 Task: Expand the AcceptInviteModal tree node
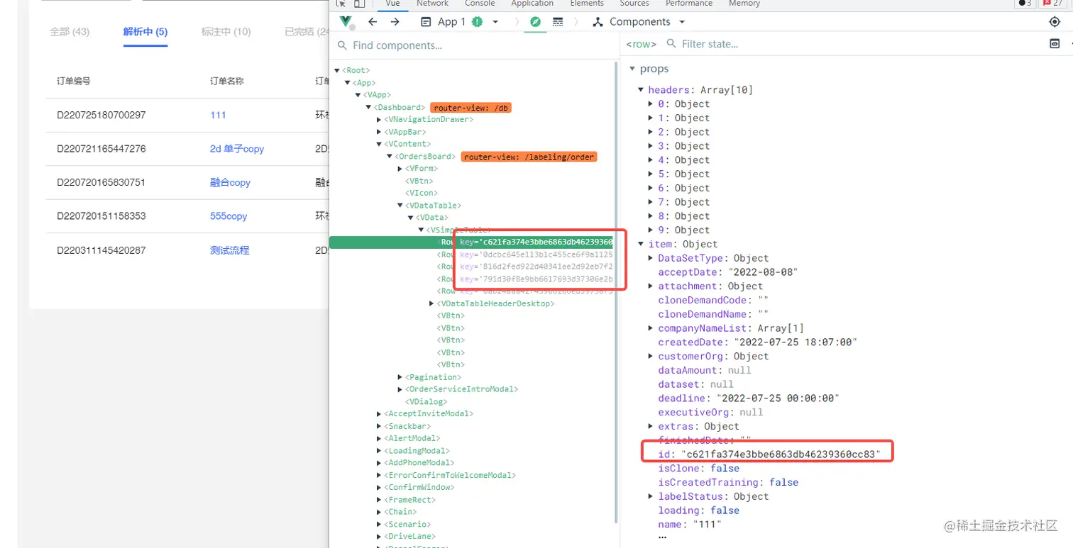(x=378, y=414)
